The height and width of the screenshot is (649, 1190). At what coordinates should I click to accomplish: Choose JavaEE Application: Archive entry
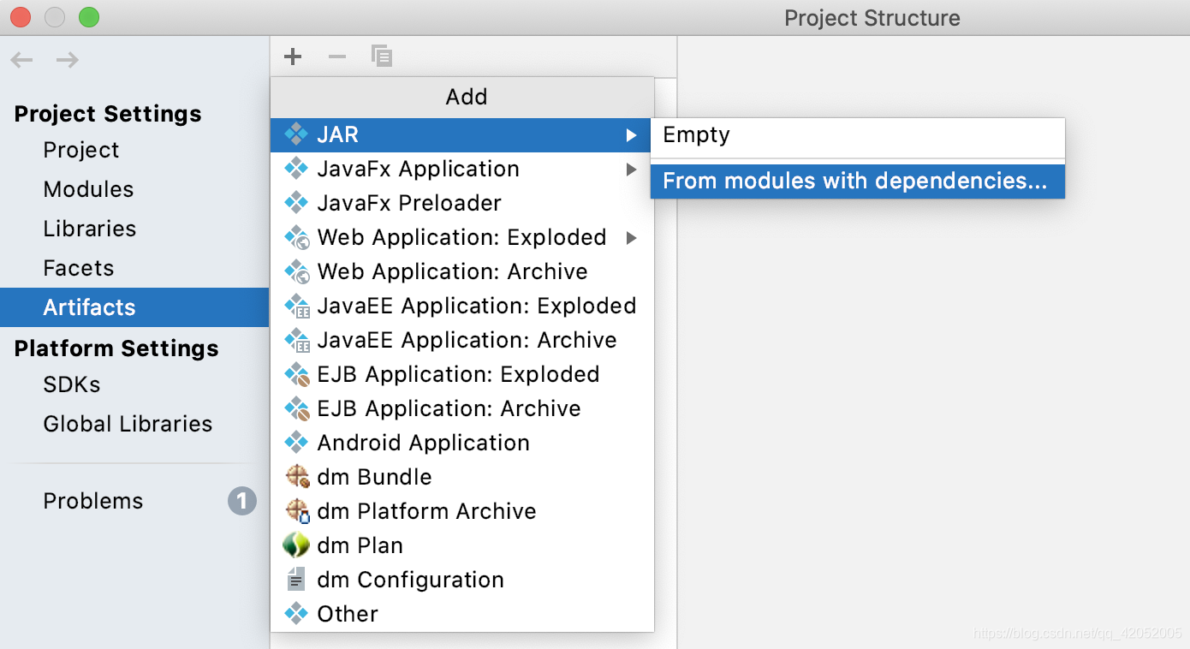click(x=462, y=341)
